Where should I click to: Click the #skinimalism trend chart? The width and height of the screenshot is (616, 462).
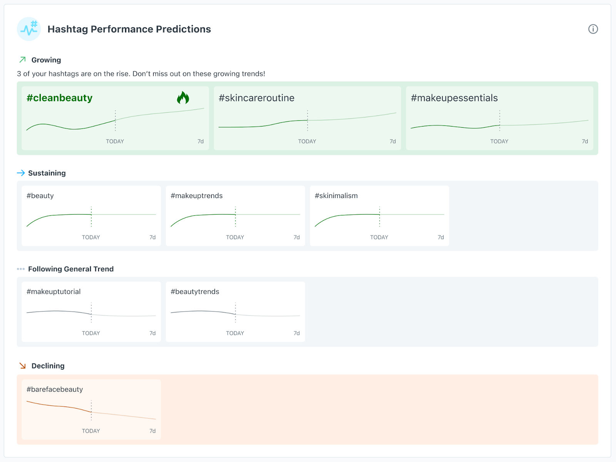click(379, 217)
